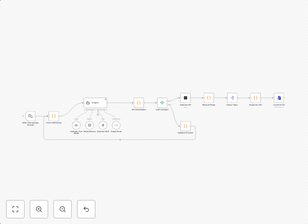Screen dimensions: 308x224
Task: Click the Validation Prompter node
Action: click(185, 126)
